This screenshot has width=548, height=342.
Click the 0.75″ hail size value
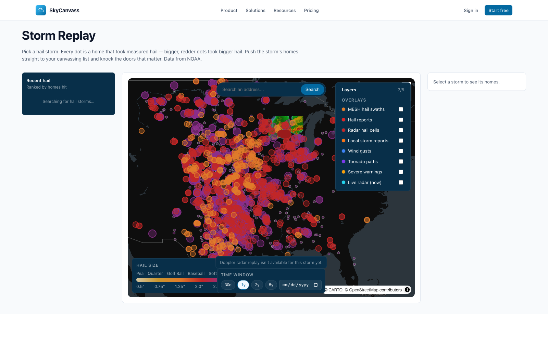[x=160, y=287]
